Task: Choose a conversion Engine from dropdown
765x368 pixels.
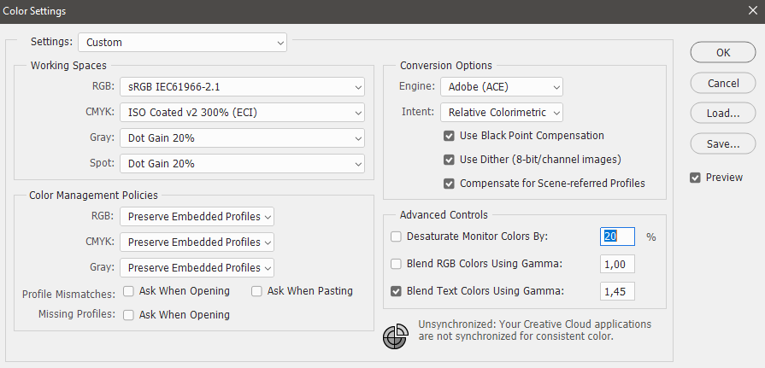Action: click(502, 87)
